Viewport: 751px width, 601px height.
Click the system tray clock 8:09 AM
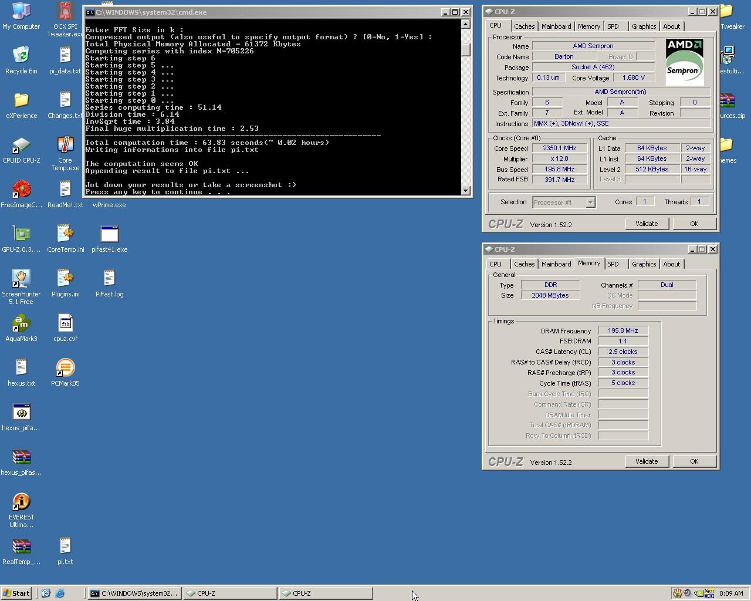(730, 593)
